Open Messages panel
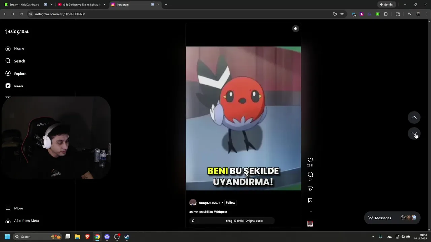The height and width of the screenshot is (242, 431). pos(392,218)
